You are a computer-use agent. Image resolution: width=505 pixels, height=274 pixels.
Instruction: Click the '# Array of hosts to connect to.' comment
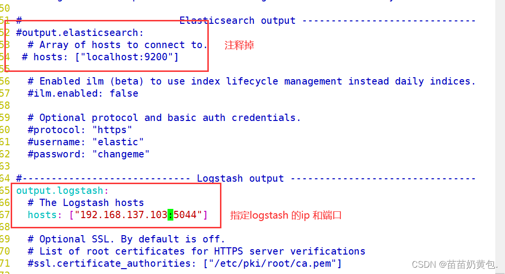click(117, 45)
